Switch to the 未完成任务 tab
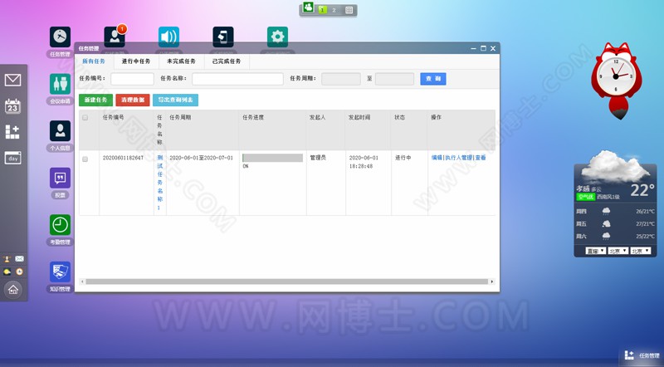664x367 pixels. 181,61
